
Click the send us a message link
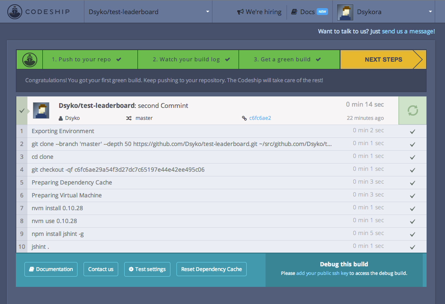coord(408,31)
